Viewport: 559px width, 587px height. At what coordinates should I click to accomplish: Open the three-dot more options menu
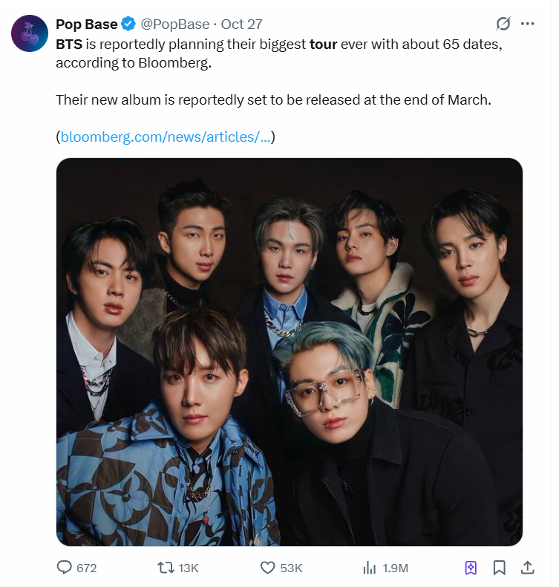528,24
